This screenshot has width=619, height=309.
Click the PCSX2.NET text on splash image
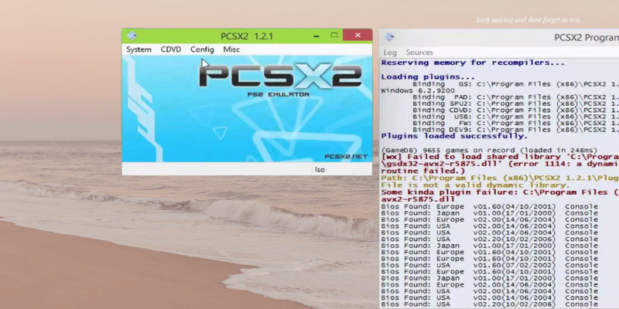tap(346, 157)
